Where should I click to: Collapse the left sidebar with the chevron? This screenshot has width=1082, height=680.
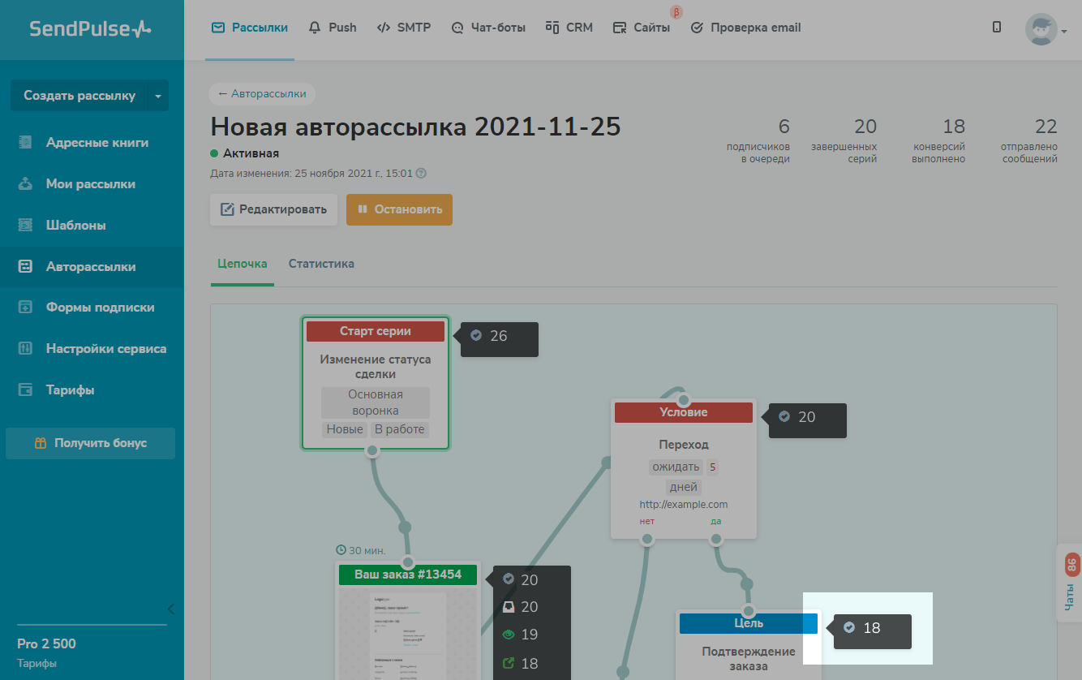170,609
